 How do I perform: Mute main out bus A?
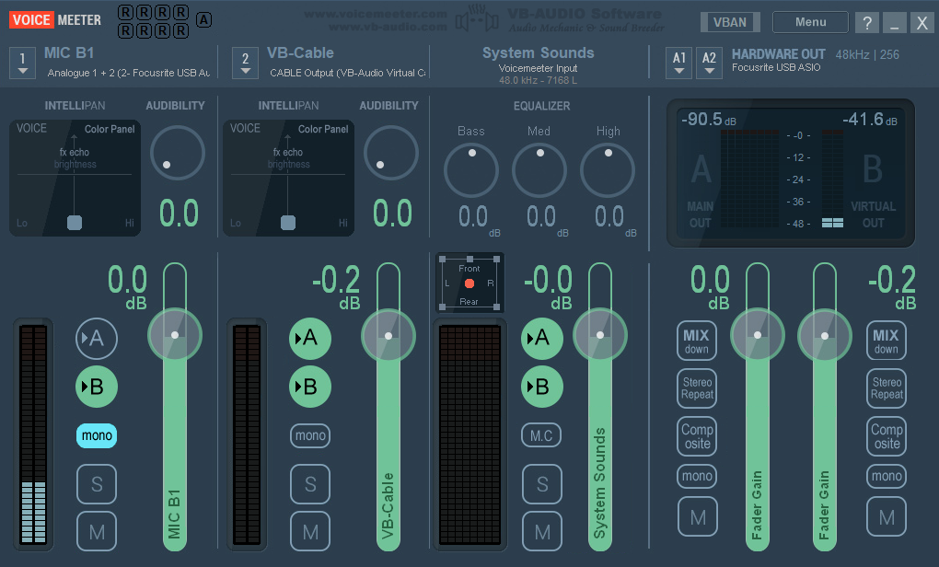coord(698,516)
